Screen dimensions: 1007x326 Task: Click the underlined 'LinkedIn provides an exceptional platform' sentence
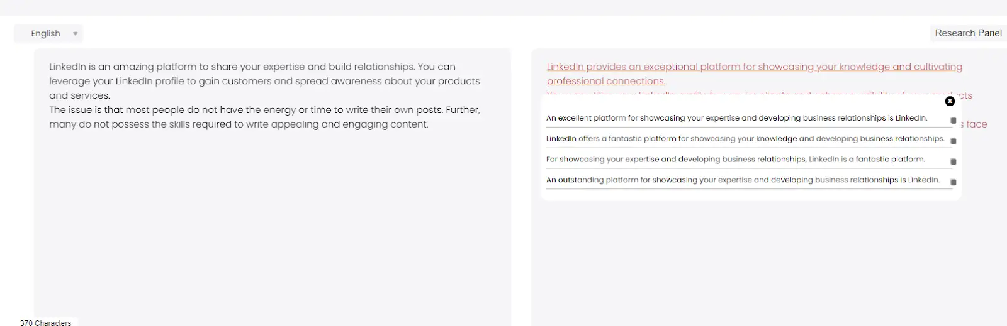(x=754, y=73)
